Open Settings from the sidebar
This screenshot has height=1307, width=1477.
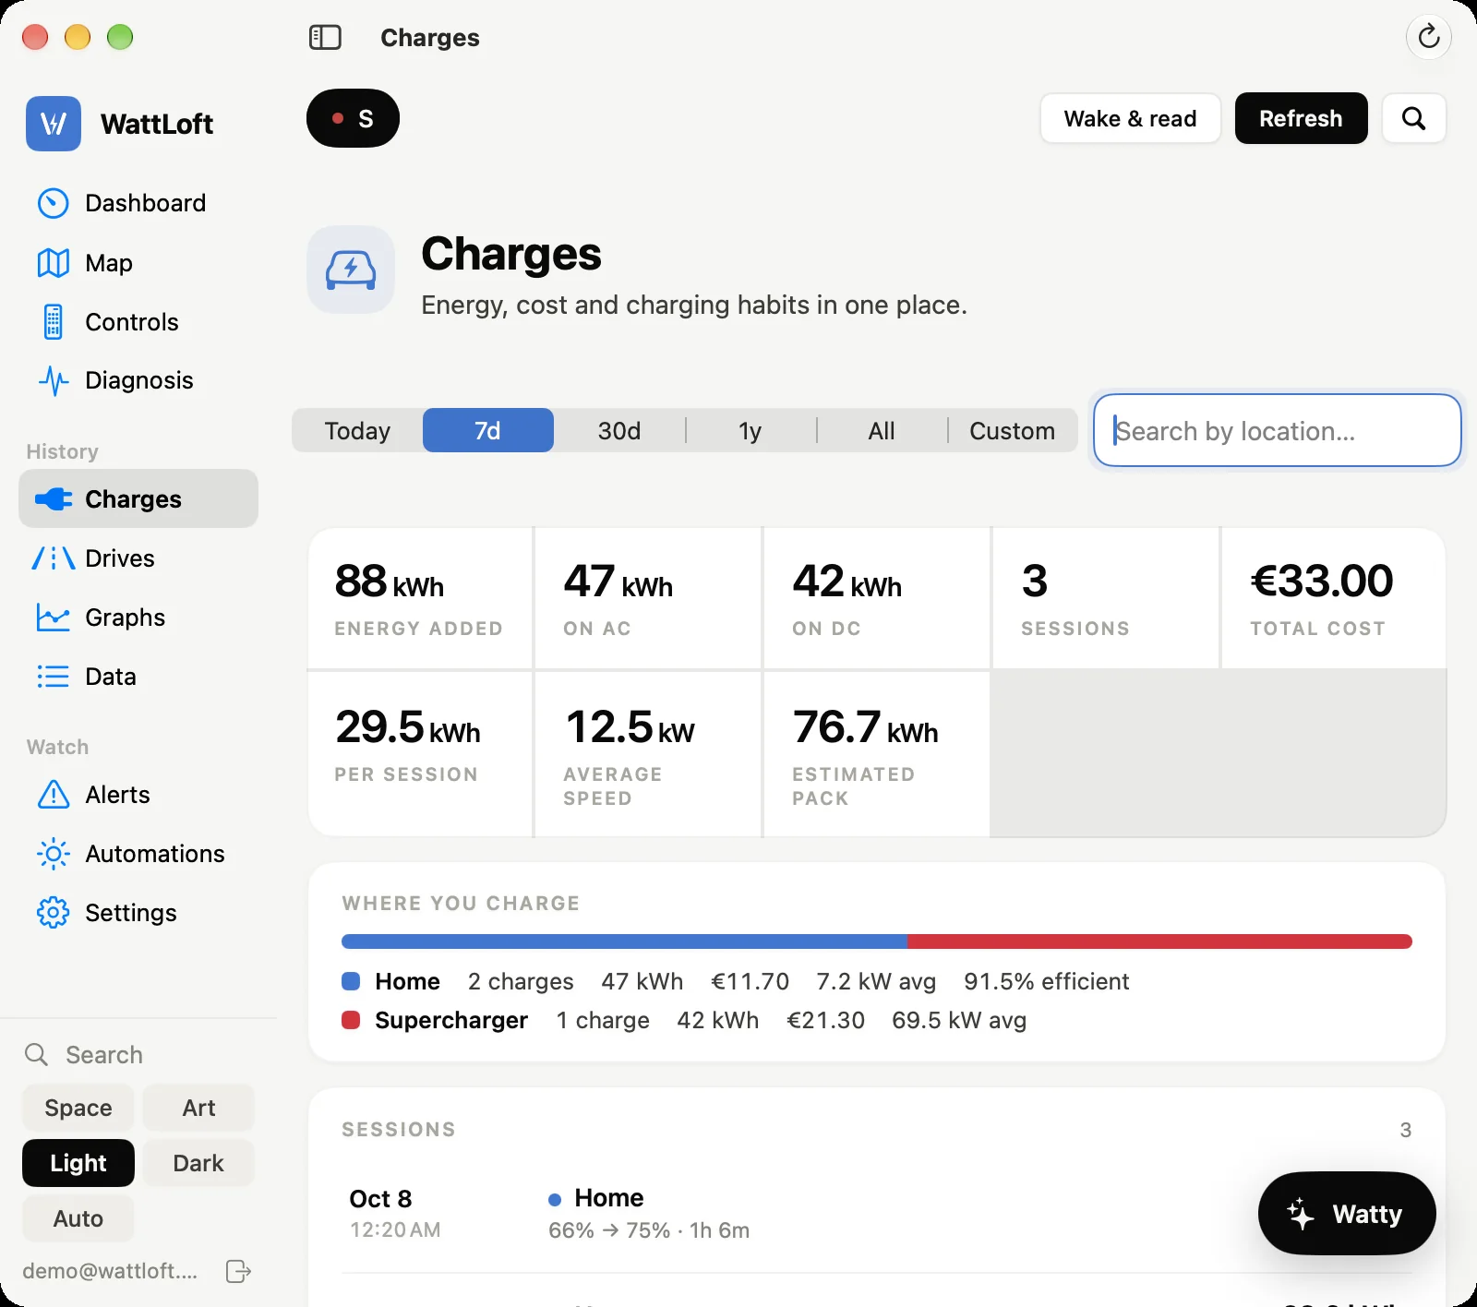point(138,913)
